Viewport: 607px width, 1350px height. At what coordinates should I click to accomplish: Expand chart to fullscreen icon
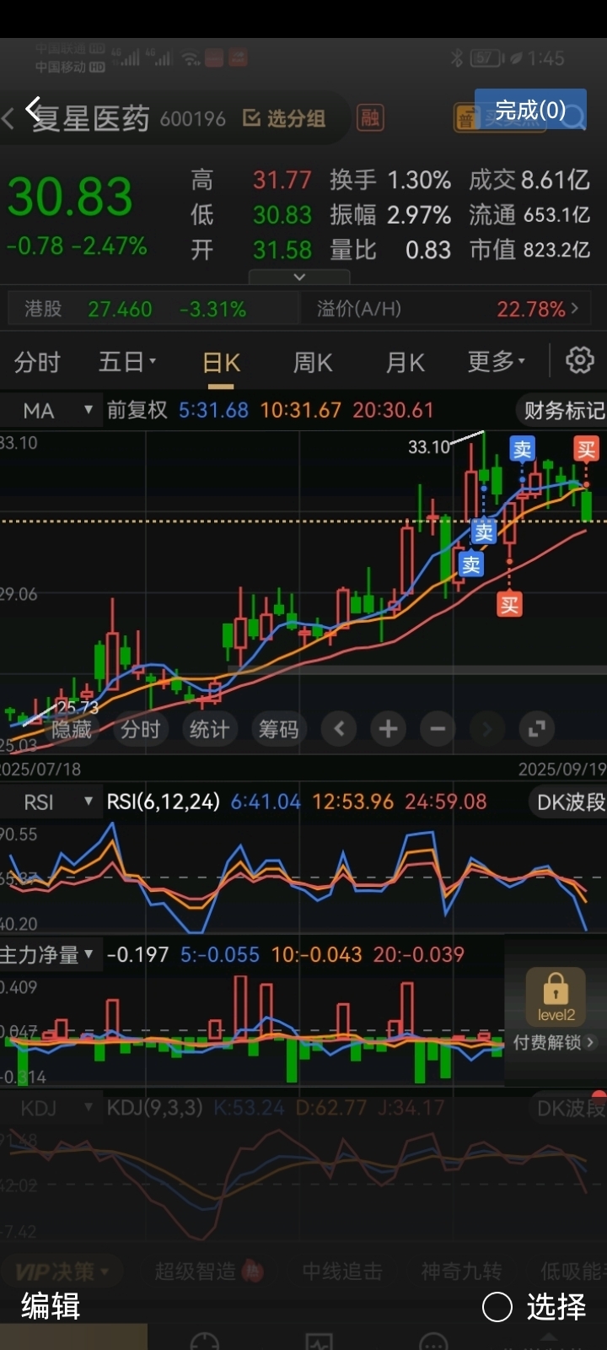(537, 729)
